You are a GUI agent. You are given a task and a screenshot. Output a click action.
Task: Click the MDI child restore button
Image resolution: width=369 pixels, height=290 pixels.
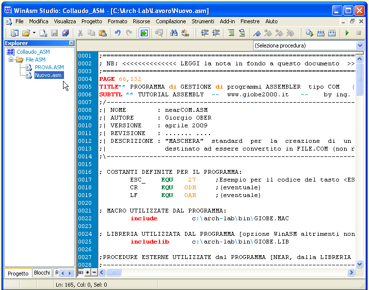[352, 21]
